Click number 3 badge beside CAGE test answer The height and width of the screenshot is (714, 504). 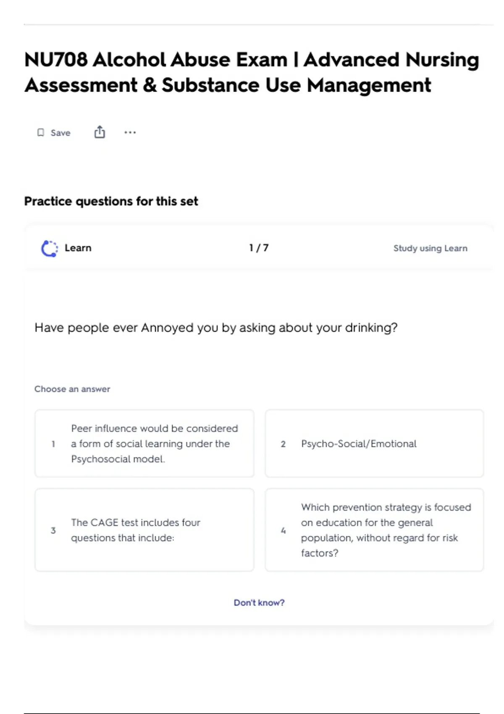click(53, 530)
